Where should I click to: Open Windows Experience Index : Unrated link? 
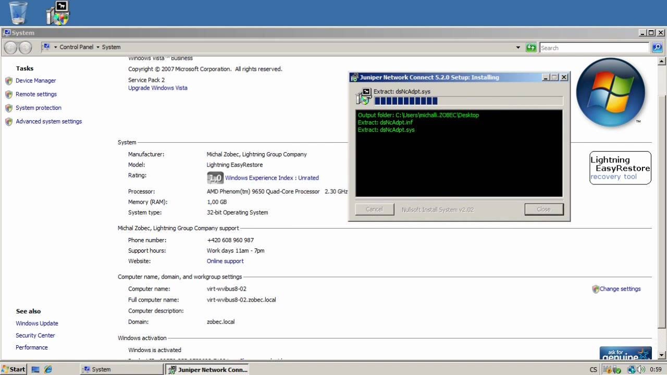(x=272, y=178)
